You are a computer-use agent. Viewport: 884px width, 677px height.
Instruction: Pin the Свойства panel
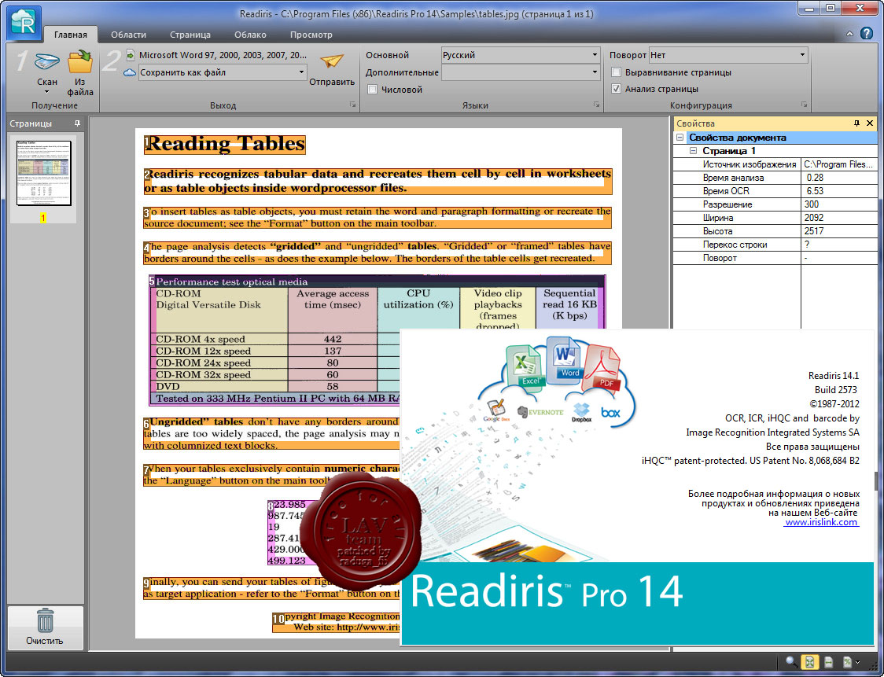coord(856,123)
